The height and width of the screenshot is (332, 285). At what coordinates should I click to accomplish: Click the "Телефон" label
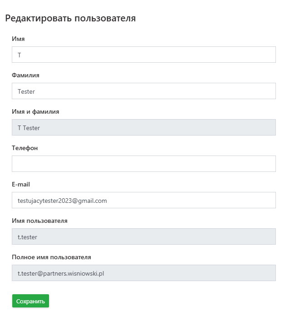click(x=25, y=148)
